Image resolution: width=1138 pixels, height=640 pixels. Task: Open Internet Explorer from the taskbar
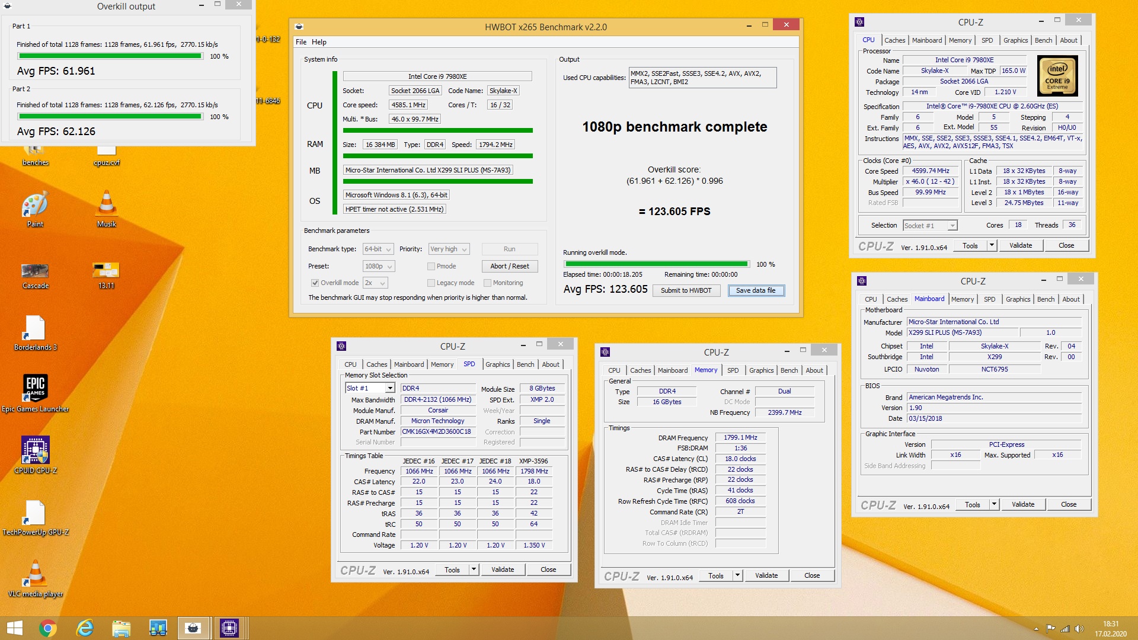(x=85, y=628)
